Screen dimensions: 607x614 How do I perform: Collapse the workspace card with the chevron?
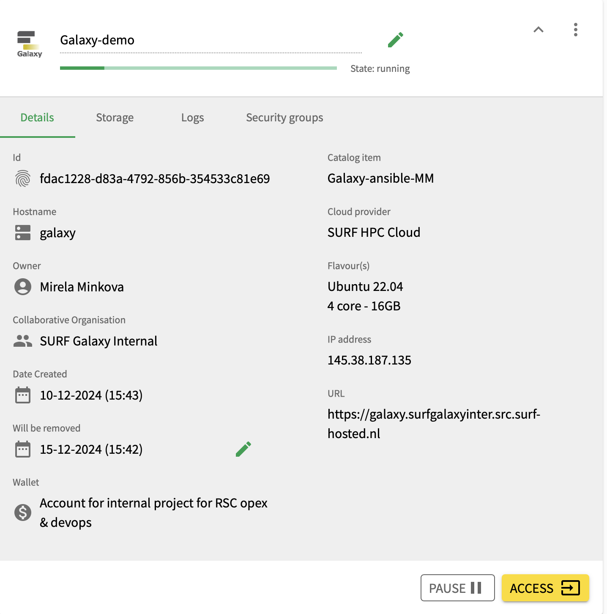coord(538,30)
